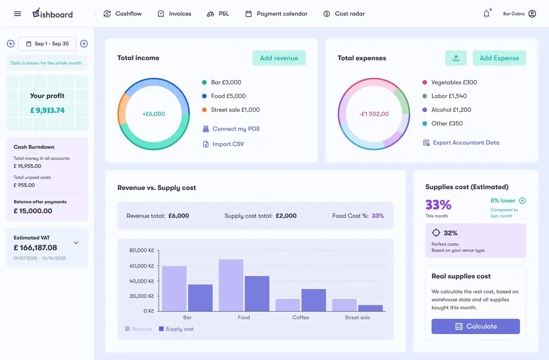Click the Dishboard logo

click(x=53, y=14)
